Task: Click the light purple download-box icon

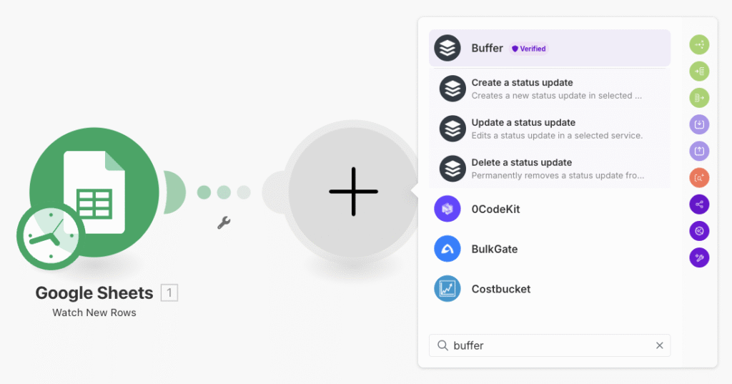Action: (699, 125)
